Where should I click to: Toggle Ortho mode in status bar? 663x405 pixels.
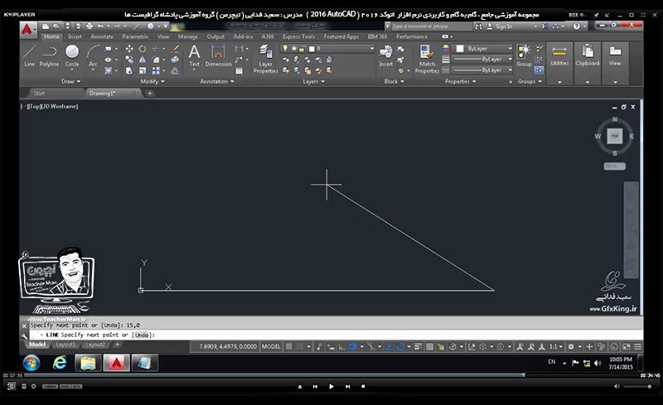341,347
